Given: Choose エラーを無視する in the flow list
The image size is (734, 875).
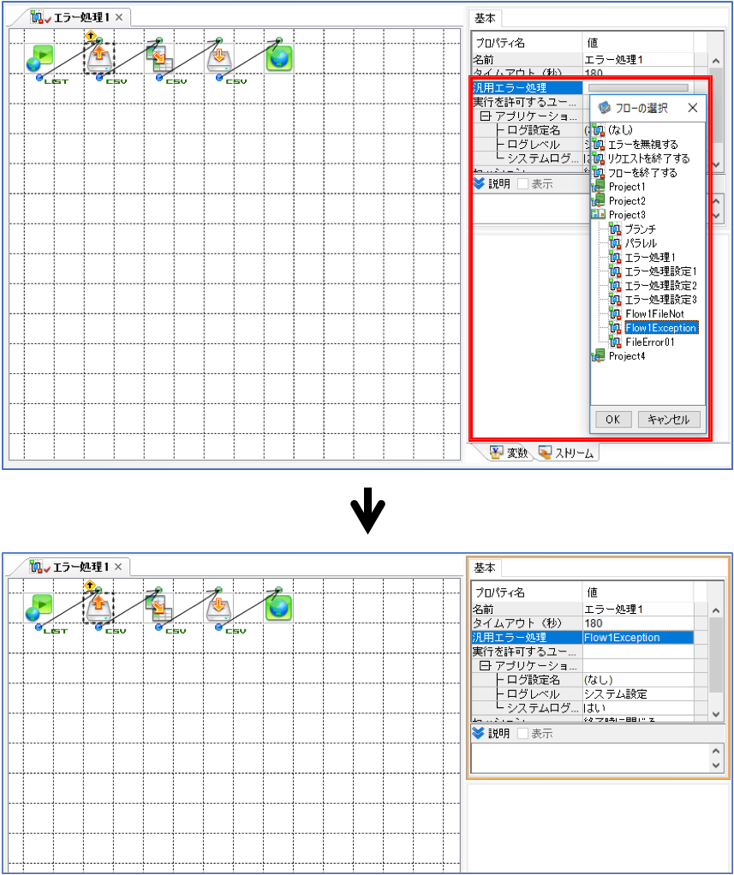Looking at the screenshot, I should (x=642, y=145).
